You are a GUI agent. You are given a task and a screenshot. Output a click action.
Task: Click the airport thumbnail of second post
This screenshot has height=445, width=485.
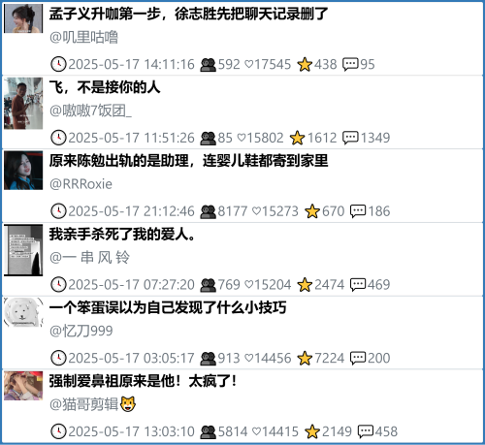point(23,104)
